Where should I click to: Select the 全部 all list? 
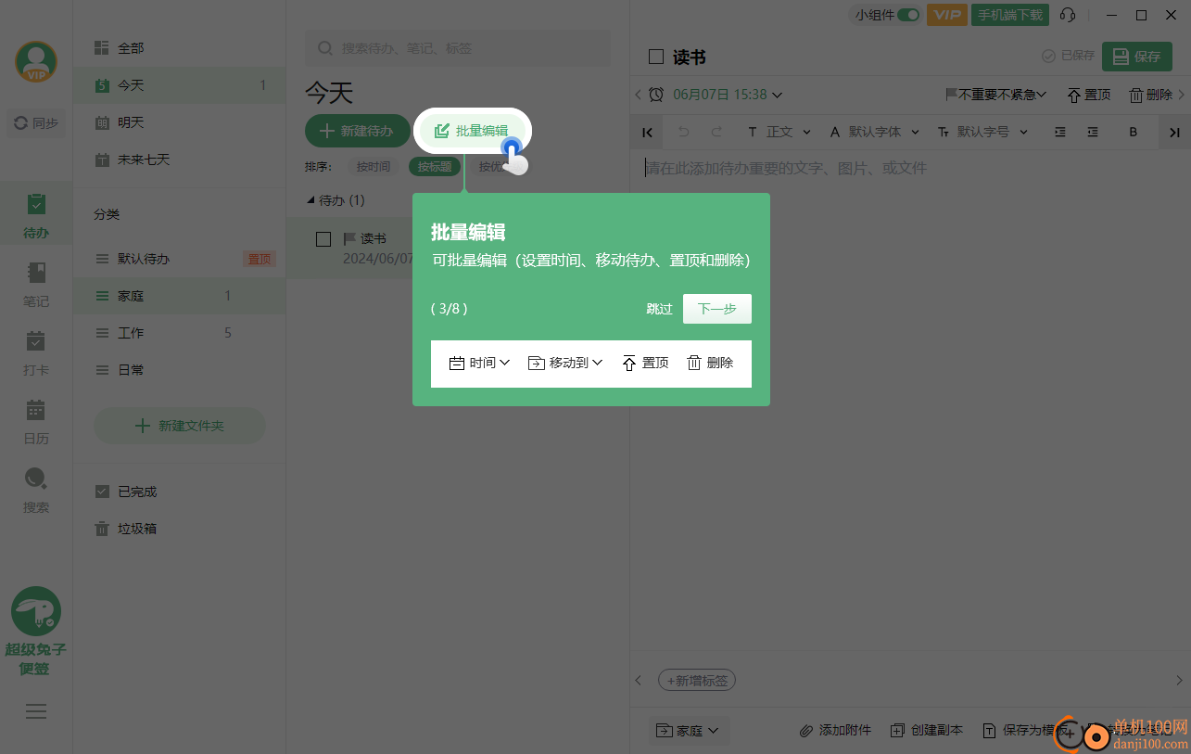coord(180,47)
